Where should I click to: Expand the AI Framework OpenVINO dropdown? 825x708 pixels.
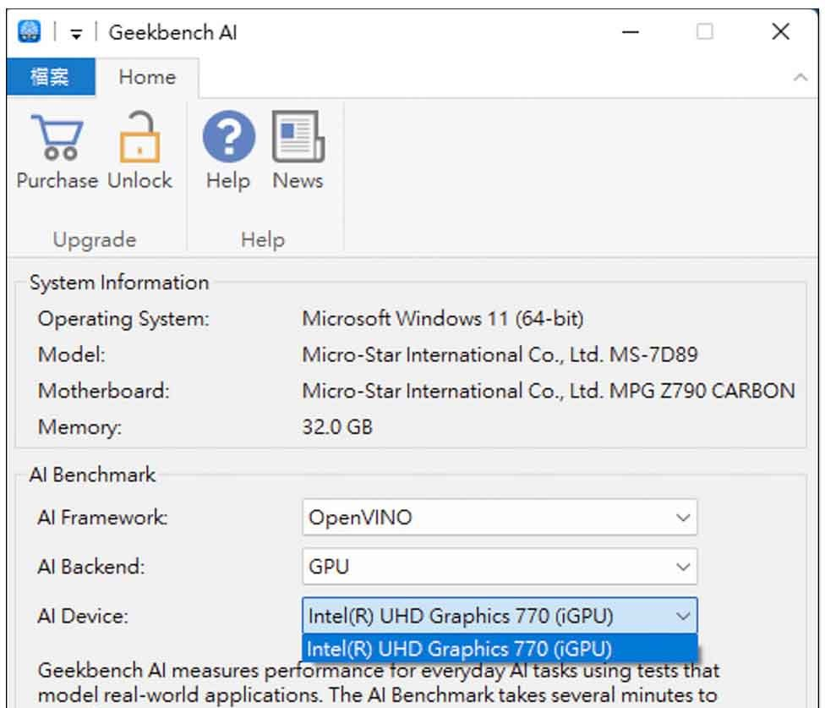click(500, 518)
